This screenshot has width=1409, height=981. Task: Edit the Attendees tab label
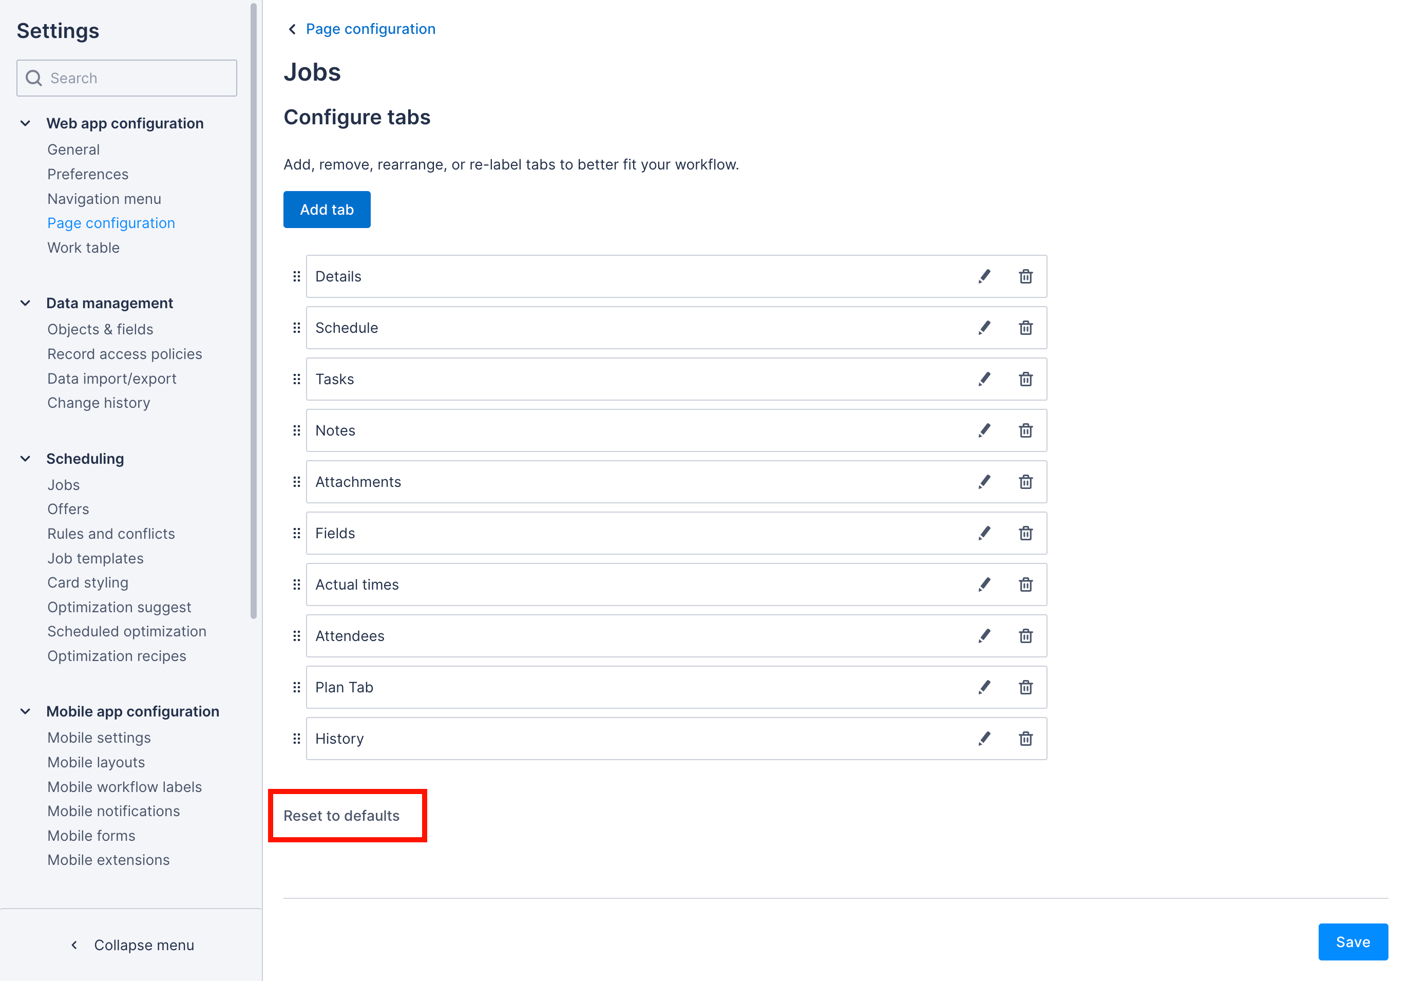(x=984, y=636)
